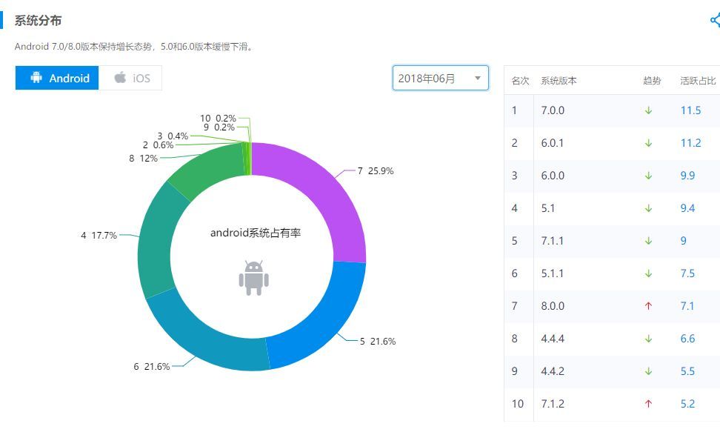Viewport: 720px width, 435px height.
Task: Click the '8 12%' chart label
Action: (x=143, y=158)
